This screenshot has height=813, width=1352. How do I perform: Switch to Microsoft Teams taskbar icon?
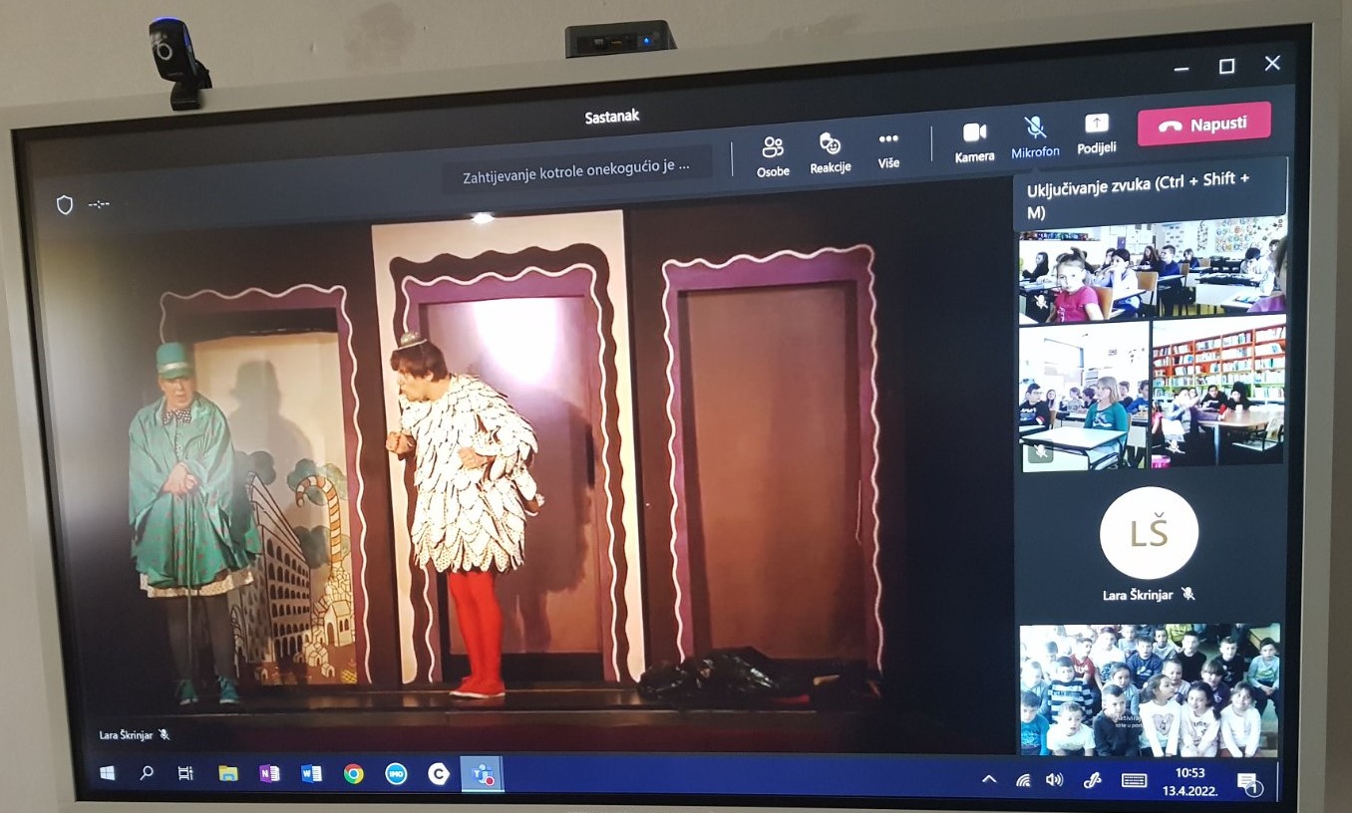484,775
